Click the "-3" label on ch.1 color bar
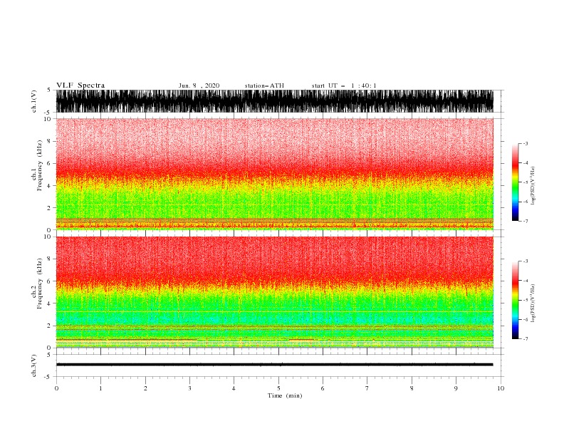Image resolution: width=564 pixels, height=436 pixels. [525, 143]
